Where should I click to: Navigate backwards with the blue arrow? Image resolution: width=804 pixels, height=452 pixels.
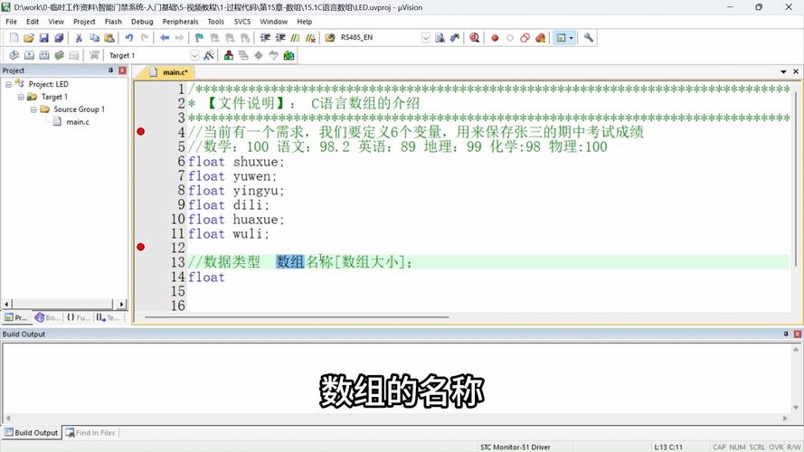click(x=165, y=38)
